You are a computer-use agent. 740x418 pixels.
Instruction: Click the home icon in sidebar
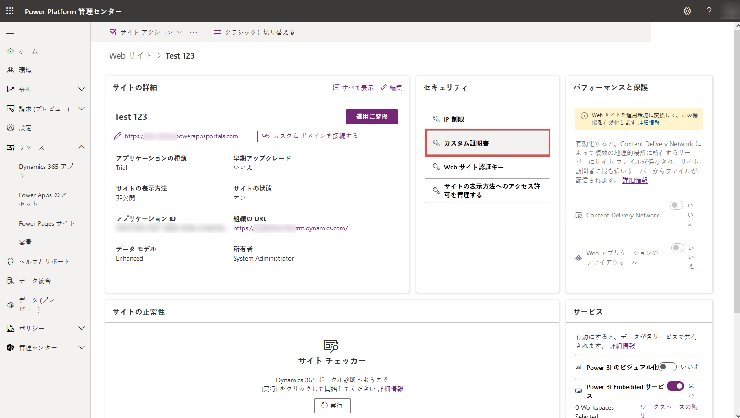[x=11, y=51]
